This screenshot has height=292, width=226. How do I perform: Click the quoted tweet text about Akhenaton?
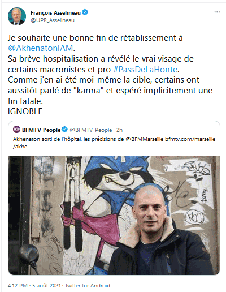point(114,143)
